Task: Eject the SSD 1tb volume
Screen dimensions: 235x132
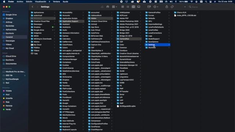Action: pos(25,76)
